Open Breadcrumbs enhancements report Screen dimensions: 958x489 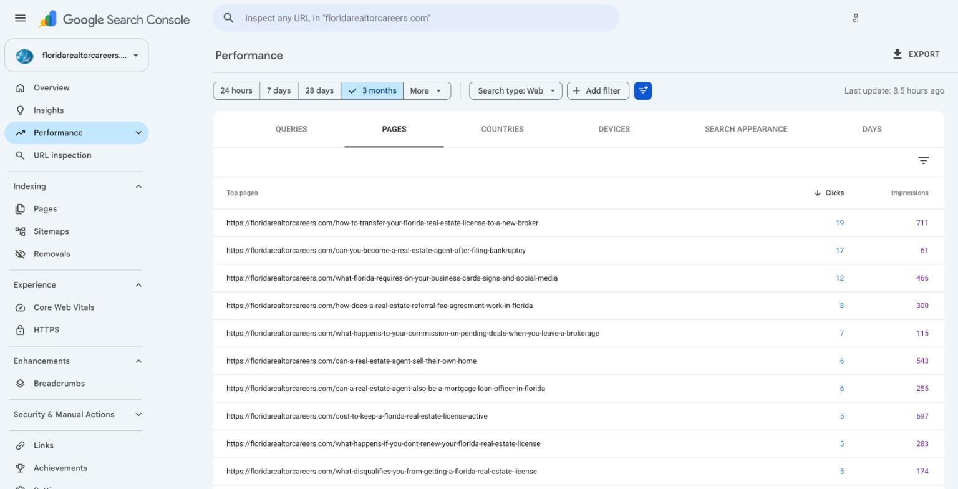point(76,384)
